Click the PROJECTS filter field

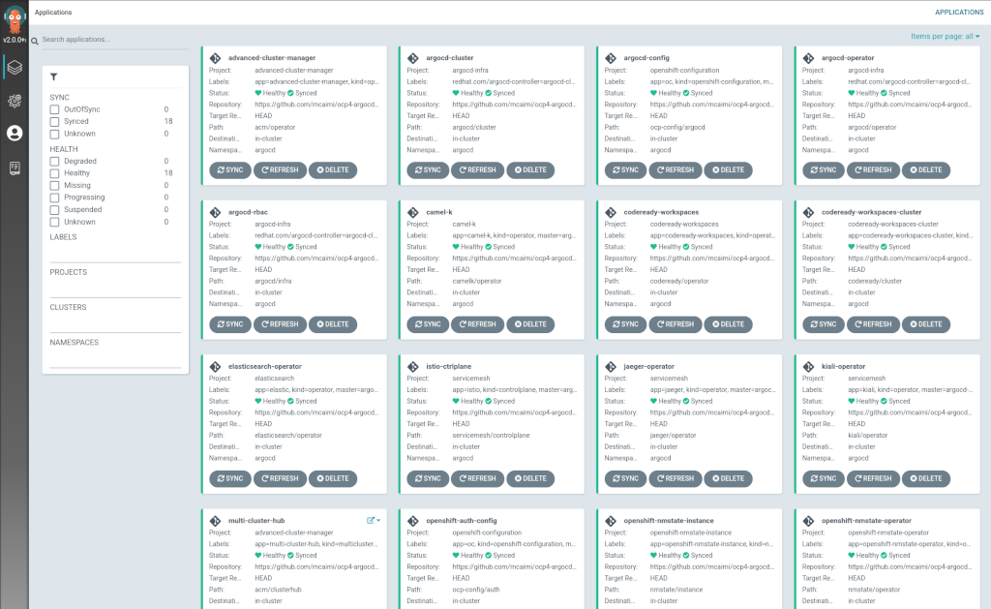115,289
